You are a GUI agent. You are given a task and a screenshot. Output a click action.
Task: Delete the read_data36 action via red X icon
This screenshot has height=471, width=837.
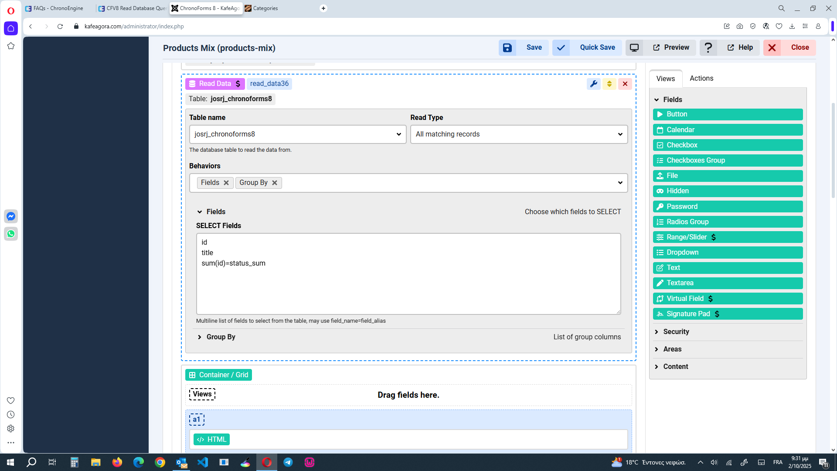[625, 84]
